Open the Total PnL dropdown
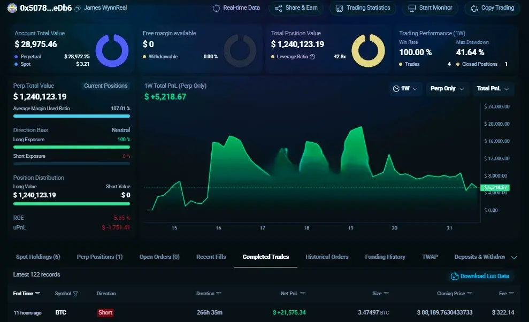 (x=493, y=89)
